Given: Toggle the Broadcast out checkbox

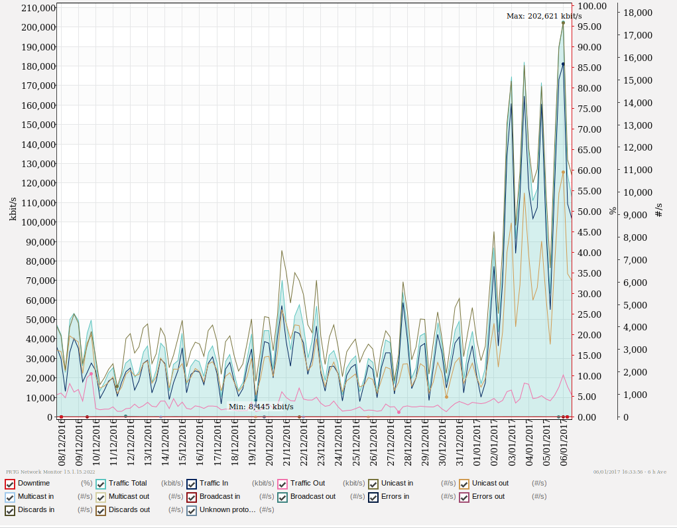Looking at the screenshot, I should pyautogui.click(x=282, y=497).
